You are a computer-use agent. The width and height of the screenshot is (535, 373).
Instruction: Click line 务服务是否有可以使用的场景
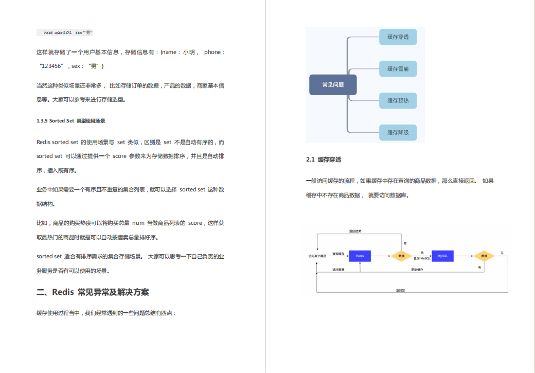coord(73,271)
